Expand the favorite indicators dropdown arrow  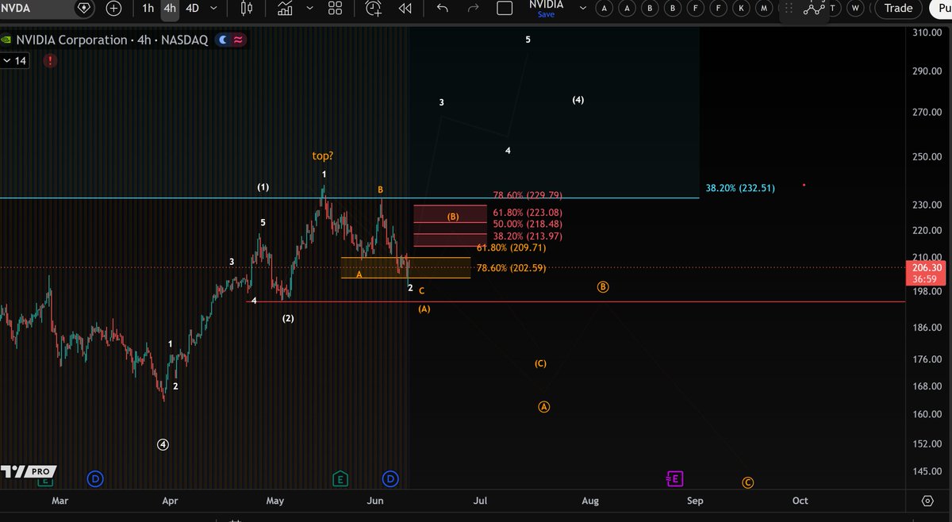pos(309,8)
